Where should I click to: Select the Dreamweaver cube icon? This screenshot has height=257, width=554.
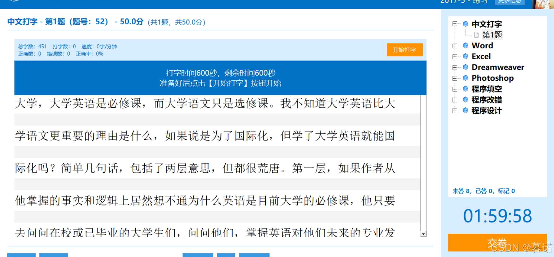click(x=465, y=67)
